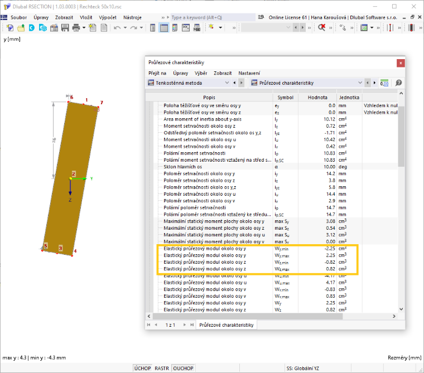The height and width of the screenshot is (373, 424).
Task: Click the model-data save-as toolbar icon
Action: 54,27
